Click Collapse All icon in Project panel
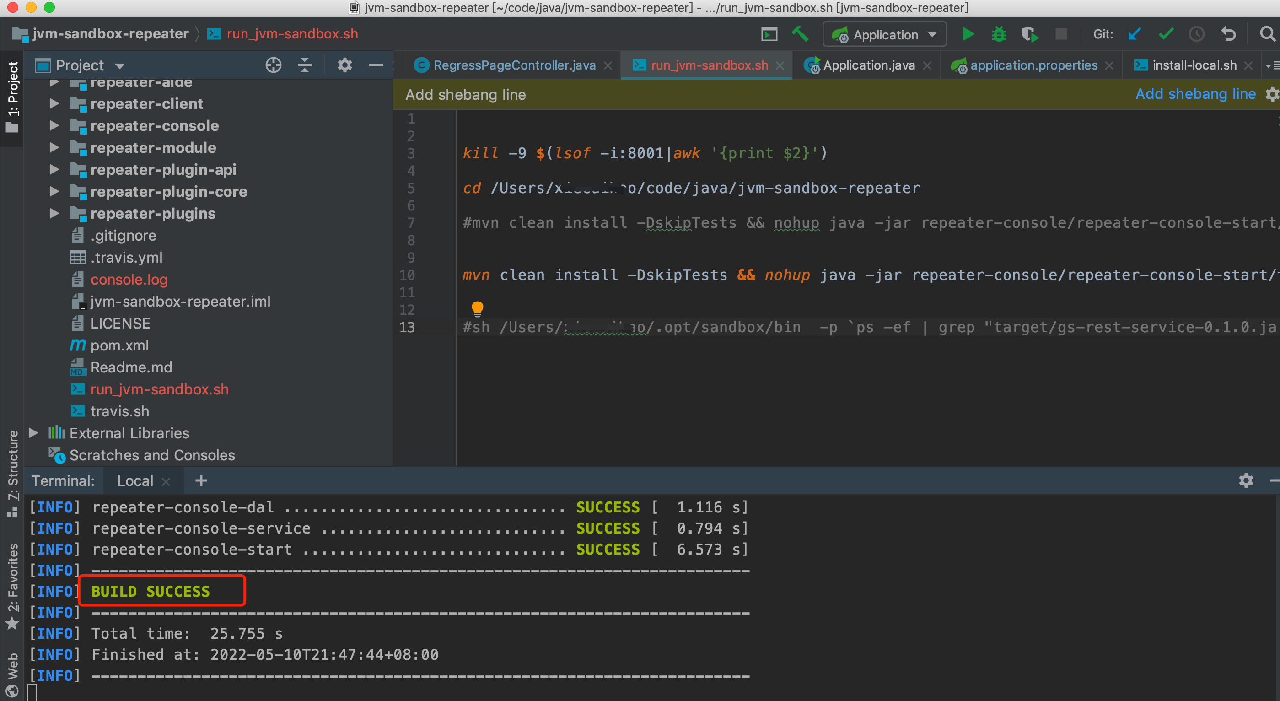This screenshot has width=1280, height=701. 305,65
